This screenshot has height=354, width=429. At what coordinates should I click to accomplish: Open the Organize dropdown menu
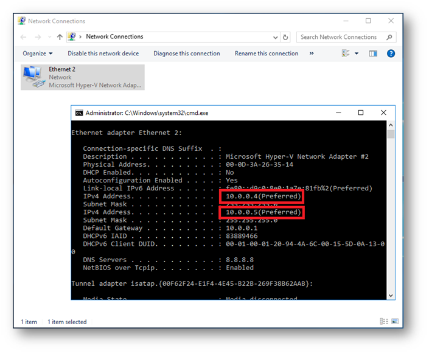coord(38,54)
